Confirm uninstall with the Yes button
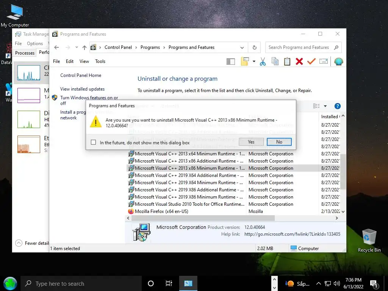Viewport: 388px width, 291px height. [251, 142]
